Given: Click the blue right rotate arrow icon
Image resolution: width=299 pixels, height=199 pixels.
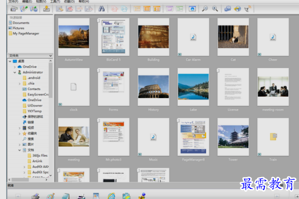Looking at the screenshot, I should pos(124,9).
